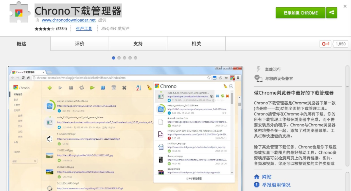
Task: Click the 1532221447.jpg thumbnail in the preview list
Action: (50, 155)
